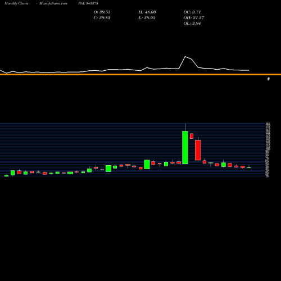The width and height of the screenshot is (281, 281).
Task: Click the largest red candlestick
Action: (198, 150)
